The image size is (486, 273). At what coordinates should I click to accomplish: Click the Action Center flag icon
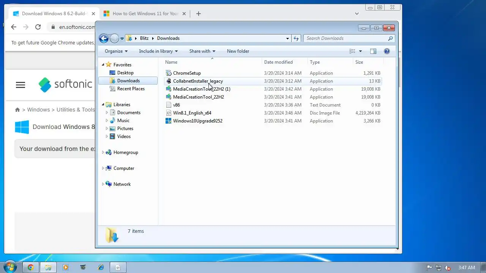pos(429,267)
